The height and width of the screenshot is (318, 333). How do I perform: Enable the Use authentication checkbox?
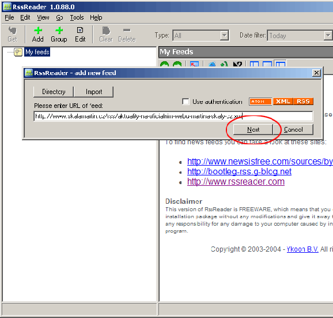coord(186,102)
